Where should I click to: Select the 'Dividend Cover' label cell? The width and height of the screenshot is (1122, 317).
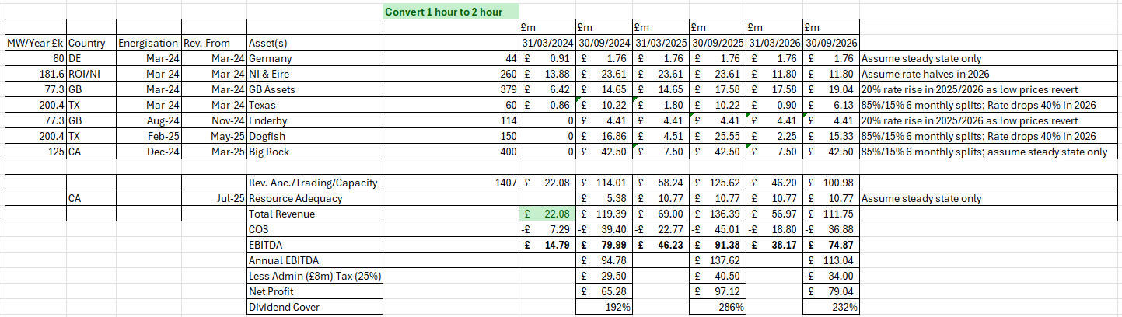(x=314, y=307)
